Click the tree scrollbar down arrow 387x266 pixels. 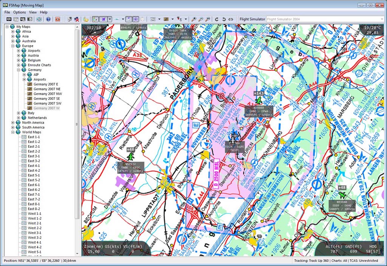point(77,254)
